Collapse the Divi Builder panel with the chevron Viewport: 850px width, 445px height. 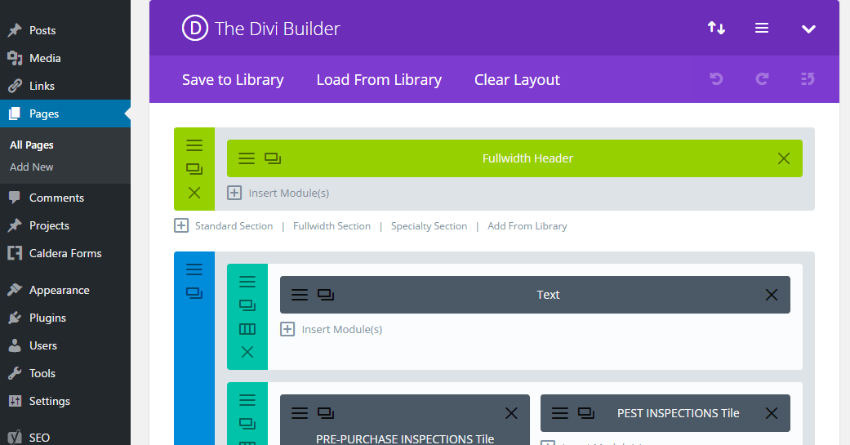coord(808,29)
